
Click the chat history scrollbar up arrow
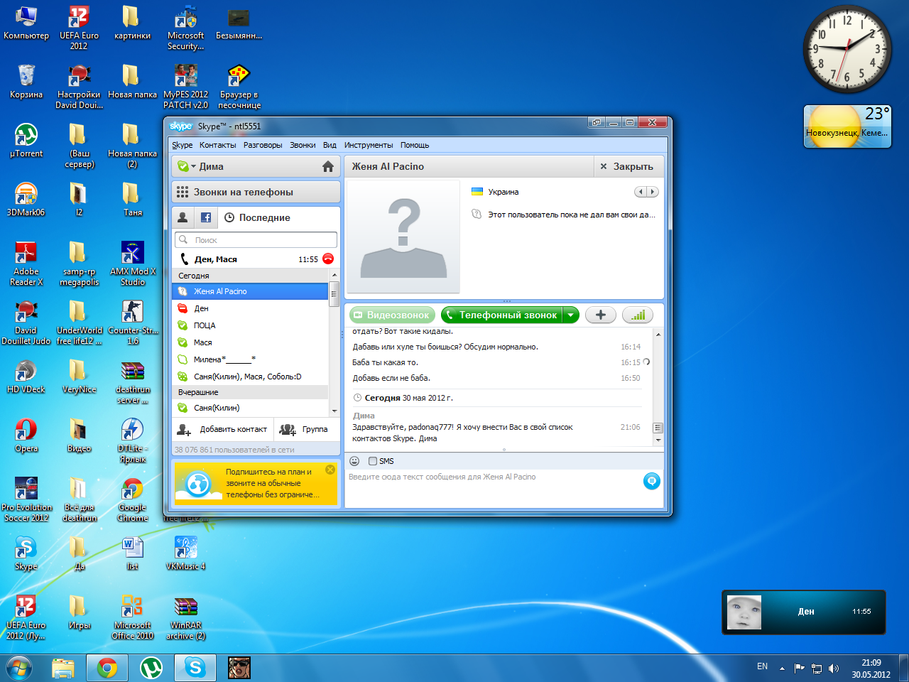pos(658,334)
